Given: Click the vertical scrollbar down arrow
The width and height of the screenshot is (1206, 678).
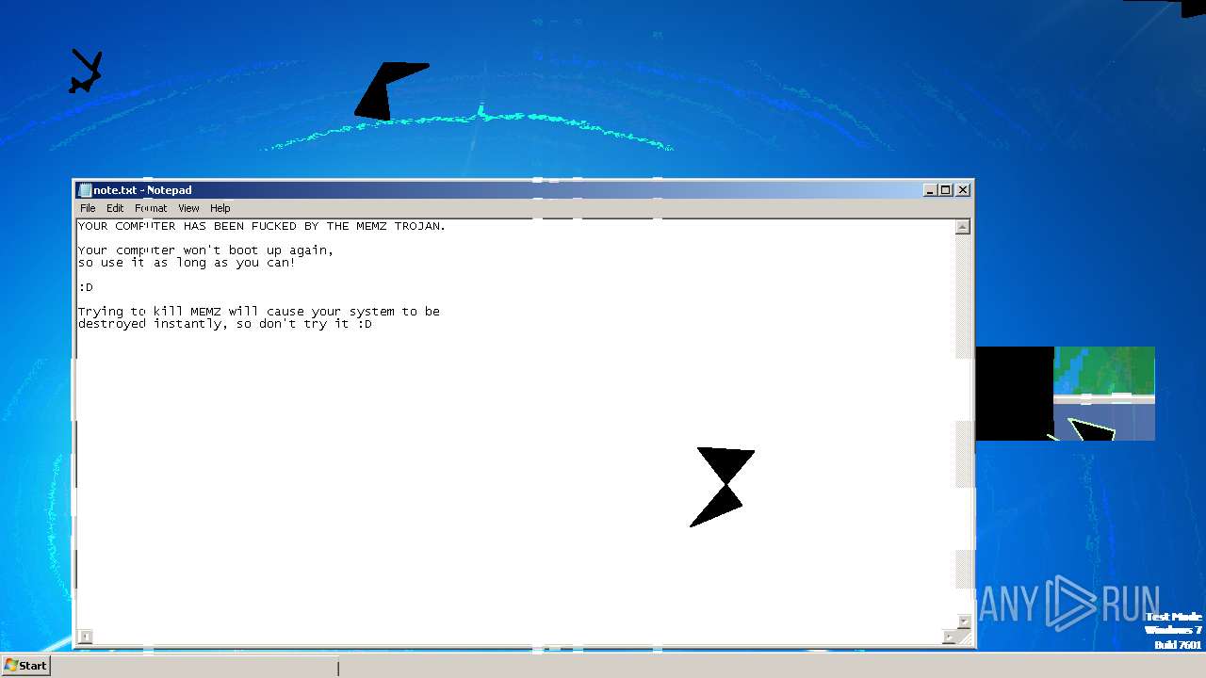Looking at the screenshot, I should coord(963,621).
